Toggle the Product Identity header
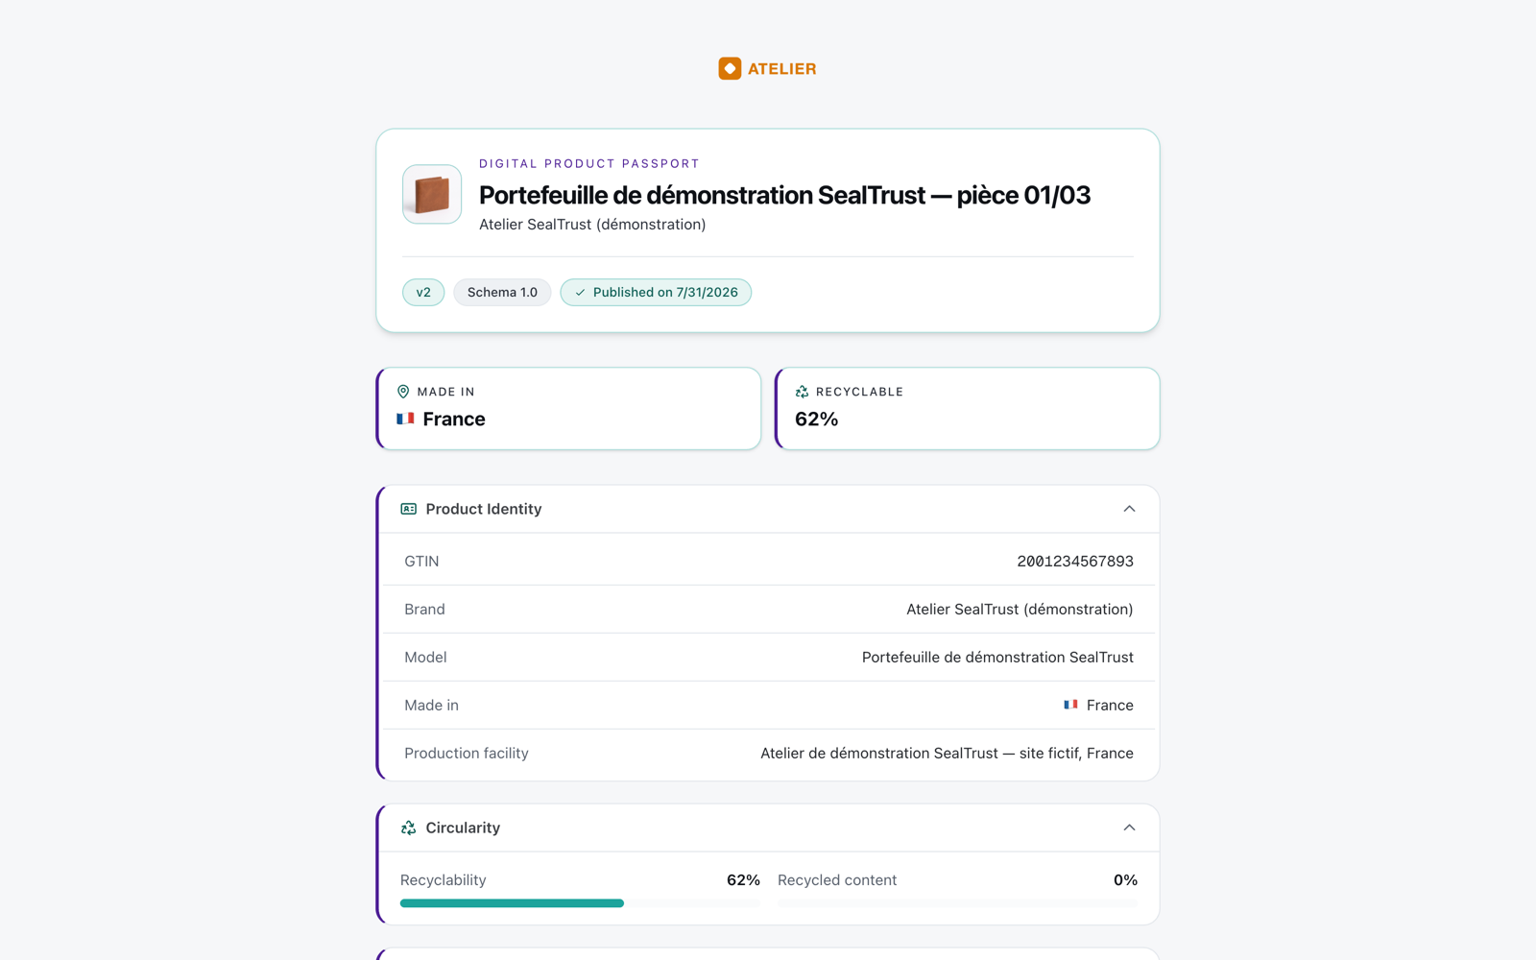Screen dimensions: 1536x960 pyautogui.click(x=770, y=509)
